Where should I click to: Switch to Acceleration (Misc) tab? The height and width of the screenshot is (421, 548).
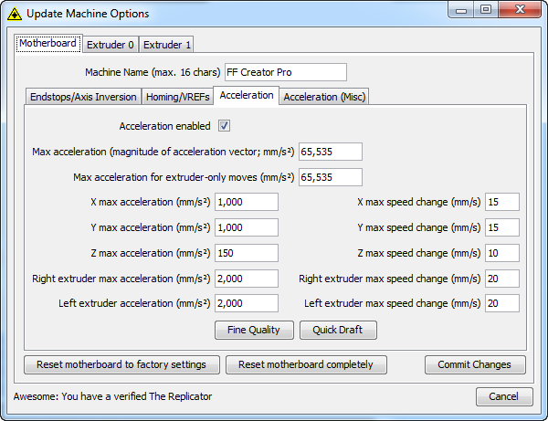point(324,97)
